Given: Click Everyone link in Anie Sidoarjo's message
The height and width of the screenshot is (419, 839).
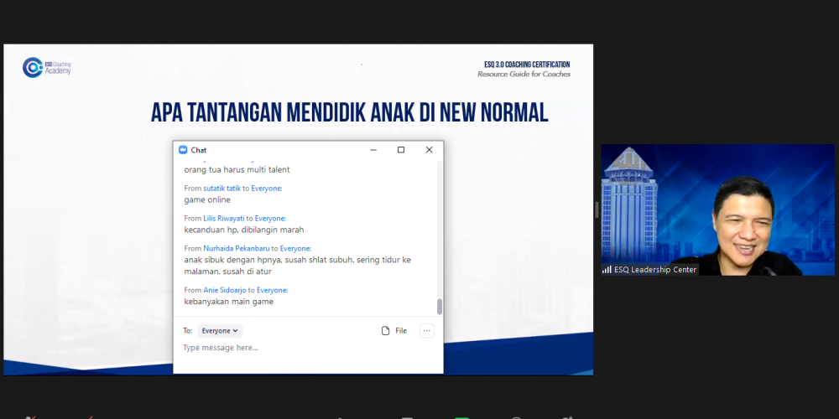Looking at the screenshot, I should coord(272,290).
